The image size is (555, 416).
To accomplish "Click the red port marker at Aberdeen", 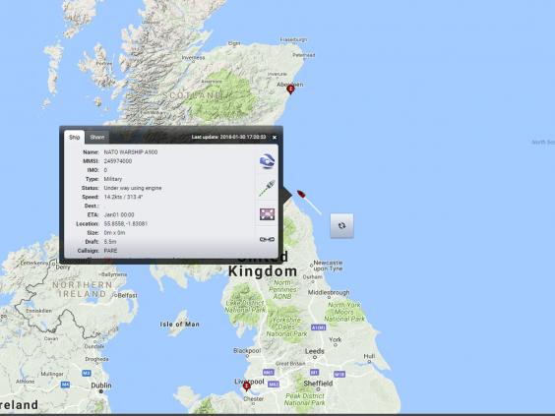I will tap(290, 89).
